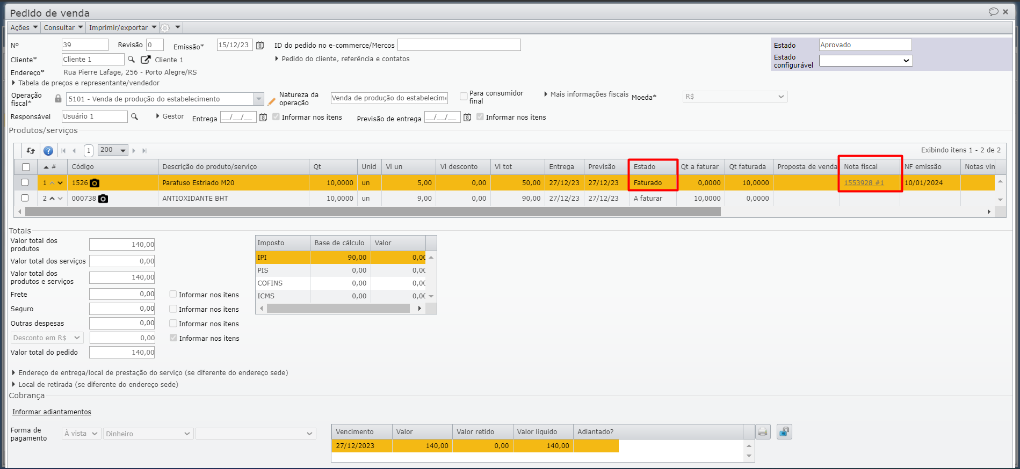The image size is (1020, 469).
Task: Click the Frete value field
Action: coord(122,294)
